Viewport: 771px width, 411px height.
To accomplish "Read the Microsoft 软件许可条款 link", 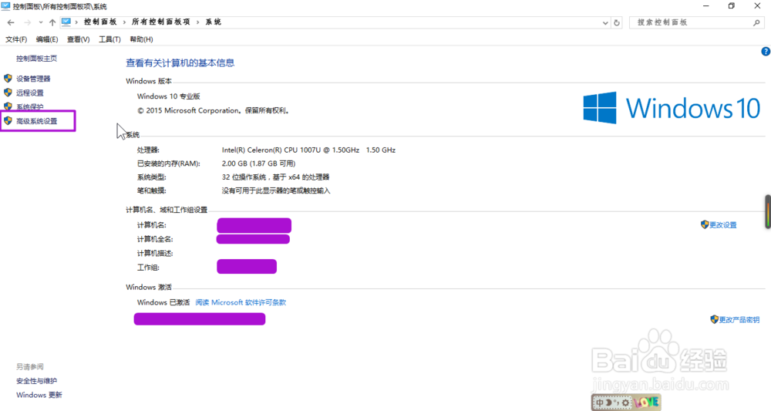I will pos(241,302).
